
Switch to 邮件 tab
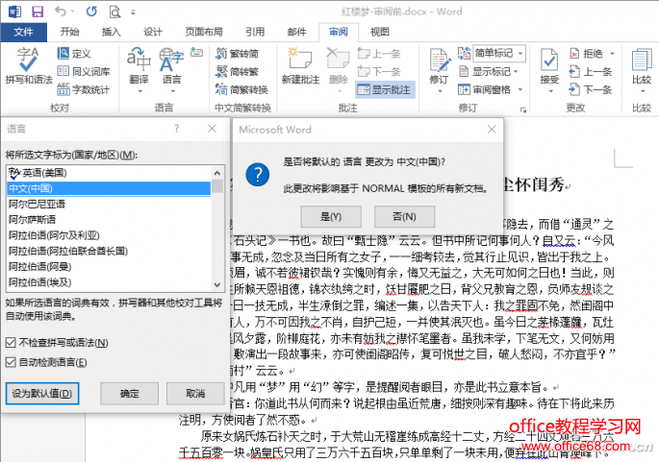pos(296,32)
